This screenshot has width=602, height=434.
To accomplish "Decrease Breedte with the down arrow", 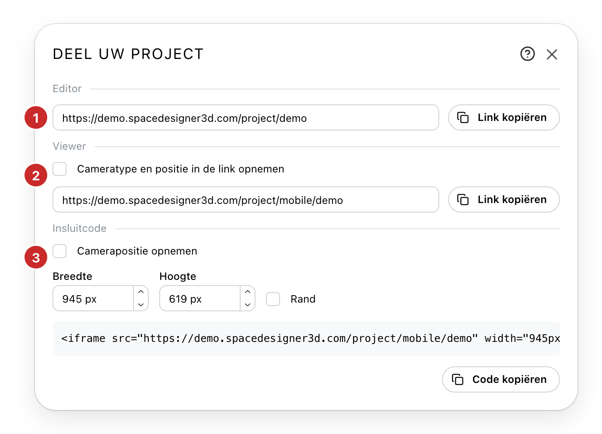I will 141,305.
